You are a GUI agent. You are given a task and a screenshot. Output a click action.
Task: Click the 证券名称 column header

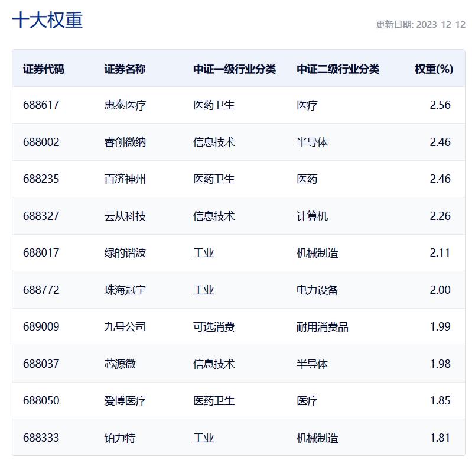(125, 69)
